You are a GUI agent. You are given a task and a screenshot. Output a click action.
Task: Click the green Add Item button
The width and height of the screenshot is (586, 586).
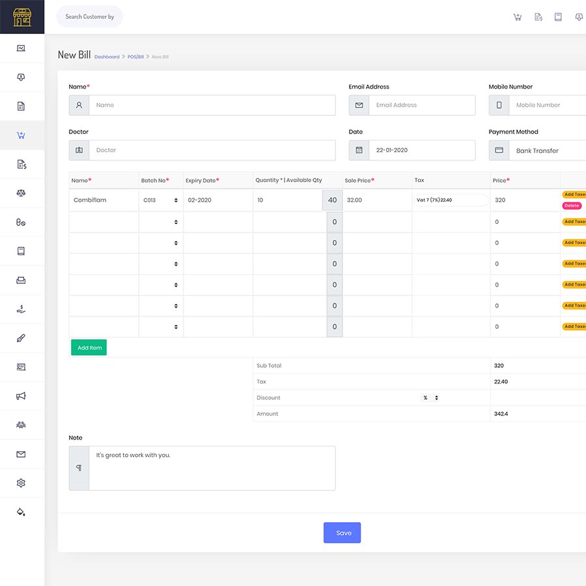(x=89, y=348)
